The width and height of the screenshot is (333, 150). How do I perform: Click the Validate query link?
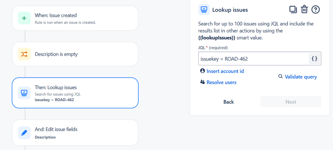click(x=301, y=77)
